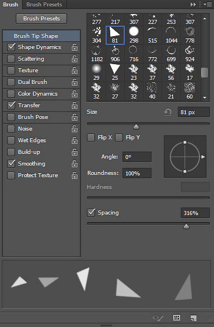The height and width of the screenshot is (327, 214).
Task: Pick the 298 hard round brush tip
Action: (x=134, y=35)
